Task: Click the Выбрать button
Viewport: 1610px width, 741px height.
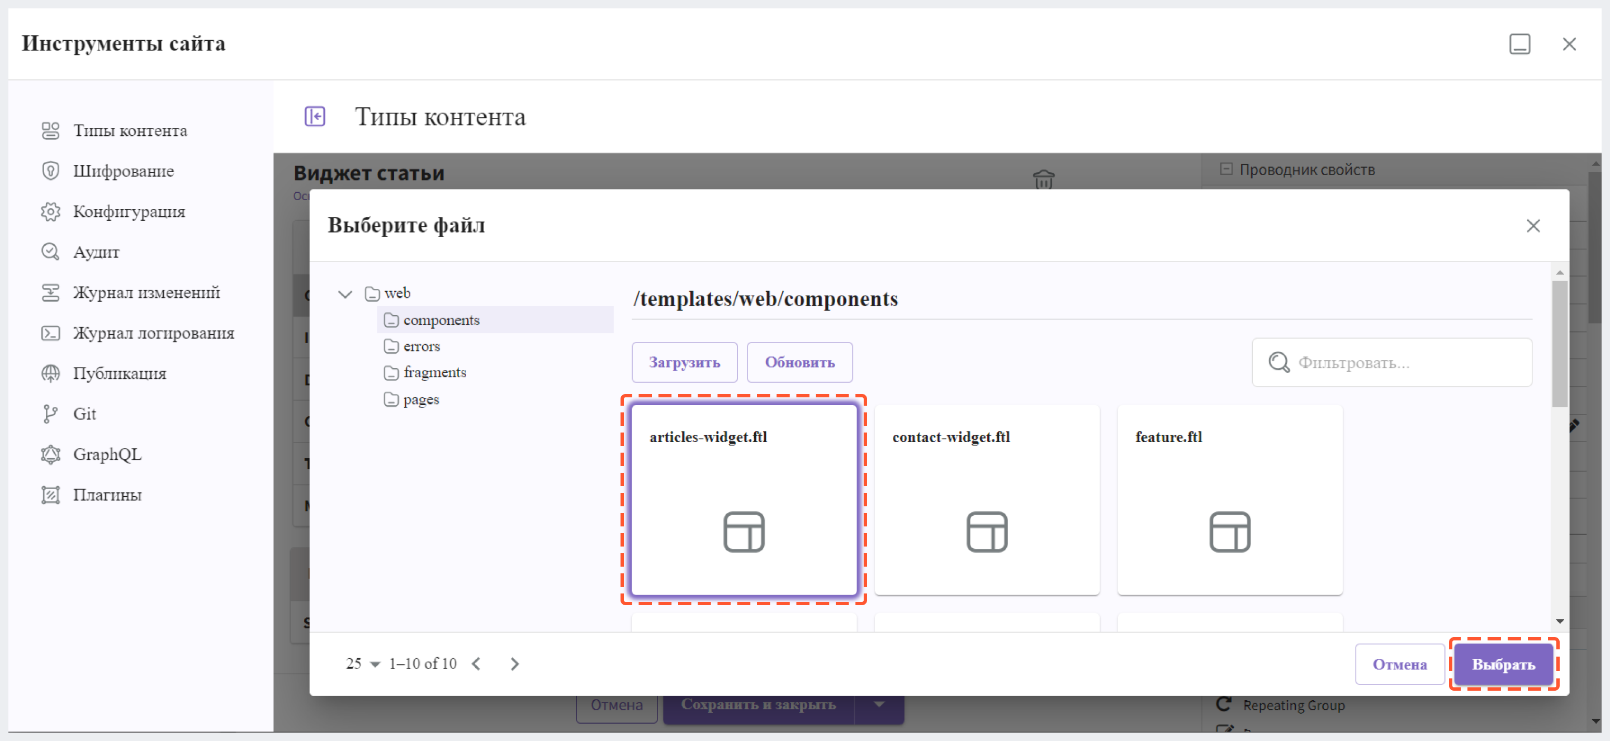Action: point(1503,664)
